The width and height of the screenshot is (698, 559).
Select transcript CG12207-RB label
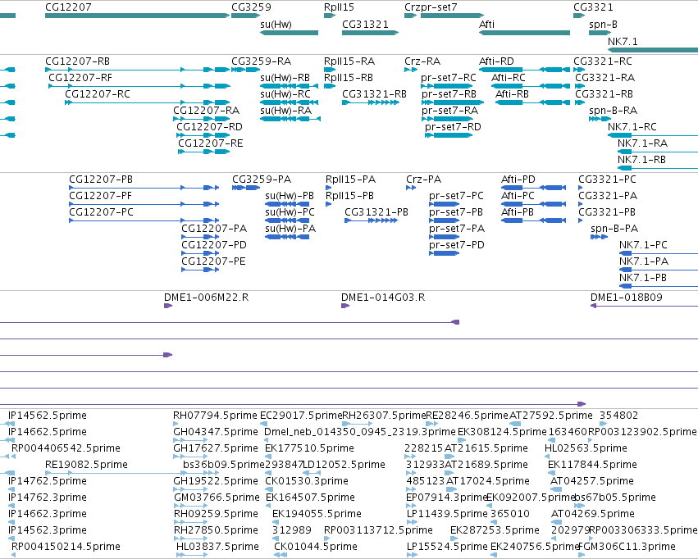(x=77, y=61)
